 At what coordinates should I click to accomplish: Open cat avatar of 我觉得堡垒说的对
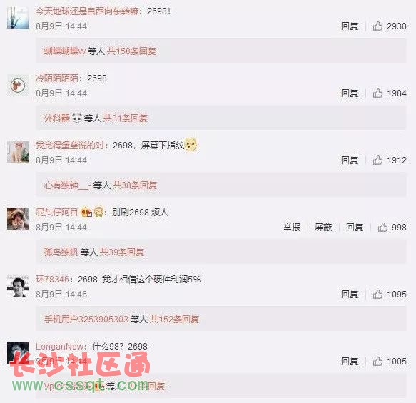point(18,152)
